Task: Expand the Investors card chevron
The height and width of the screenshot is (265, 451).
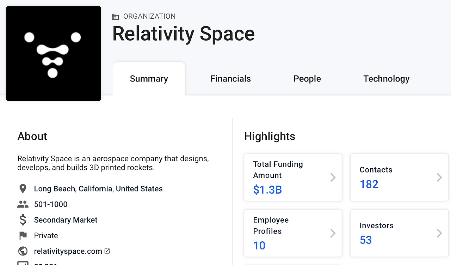Action: (439, 233)
